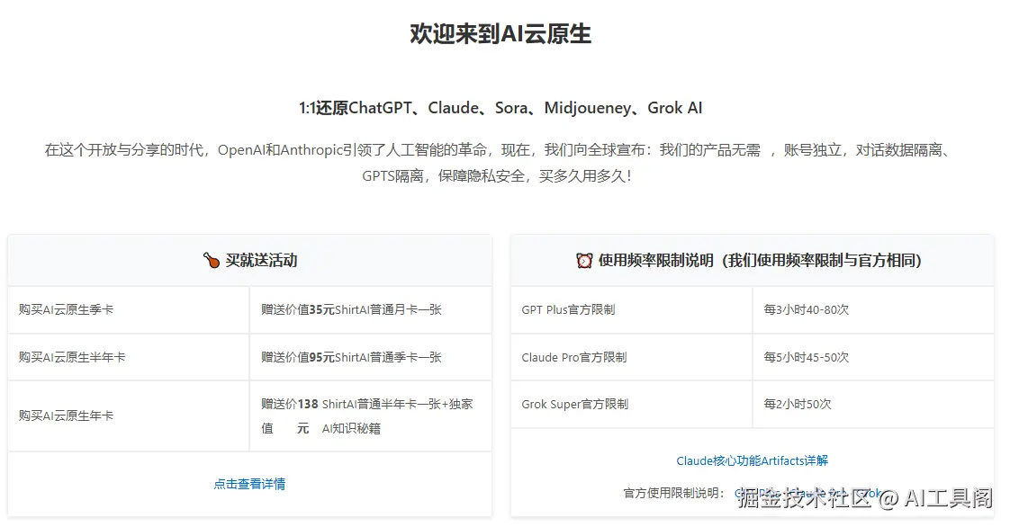Select the 购买AI云原生年卡 cell

129,415
